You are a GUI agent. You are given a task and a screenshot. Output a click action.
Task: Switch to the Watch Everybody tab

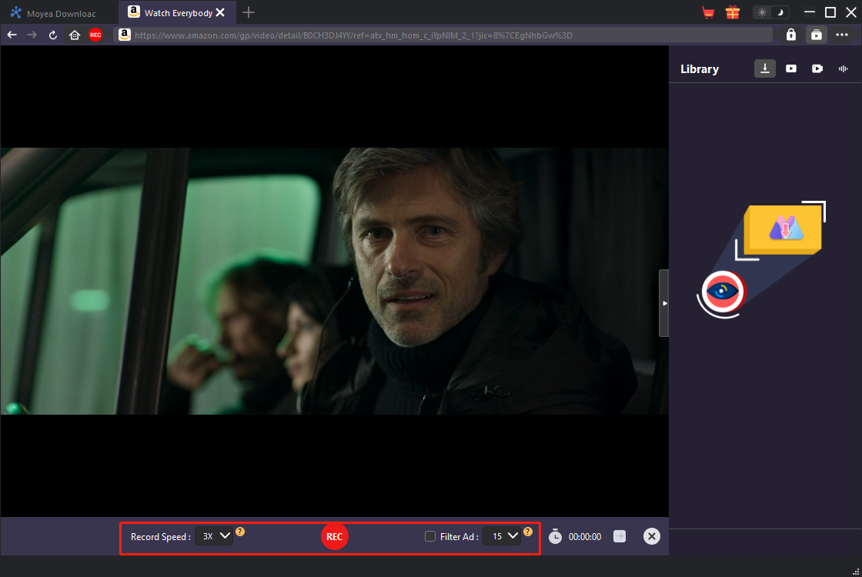click(177, 12)
